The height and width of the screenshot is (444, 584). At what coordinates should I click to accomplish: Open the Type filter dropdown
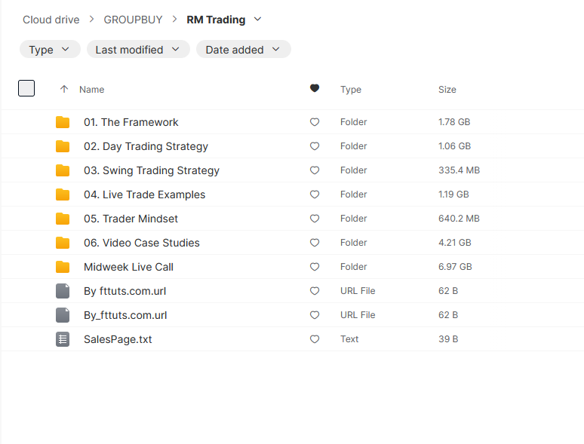coord(49,50)
